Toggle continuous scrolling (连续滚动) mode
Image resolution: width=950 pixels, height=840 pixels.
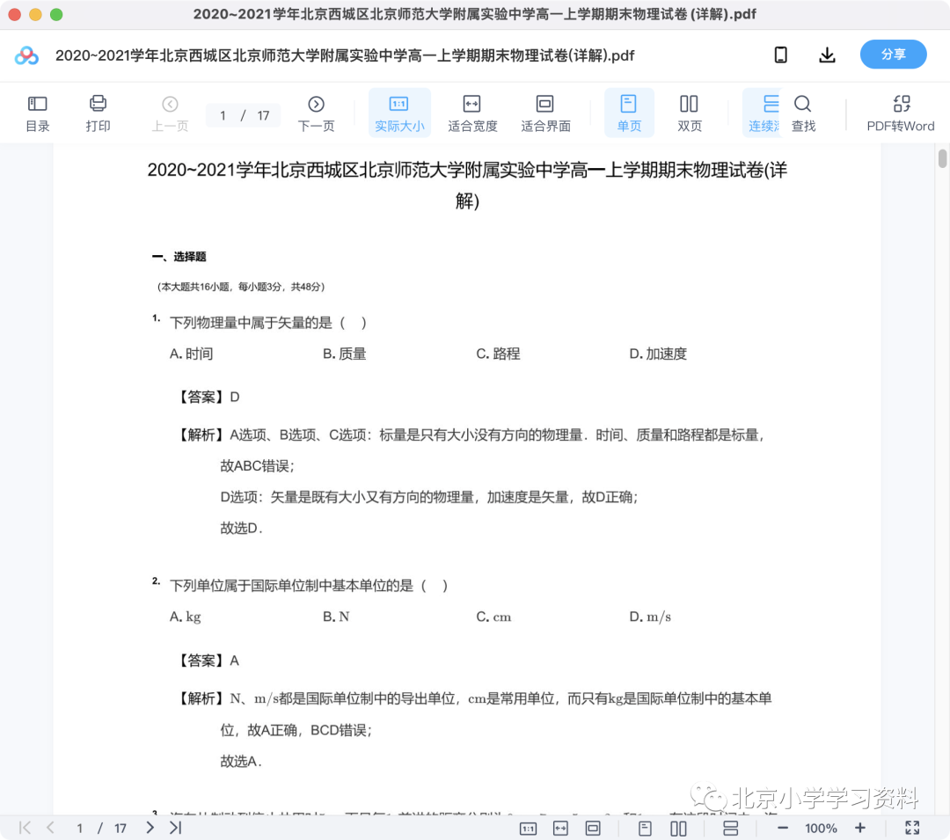[762, 113]
